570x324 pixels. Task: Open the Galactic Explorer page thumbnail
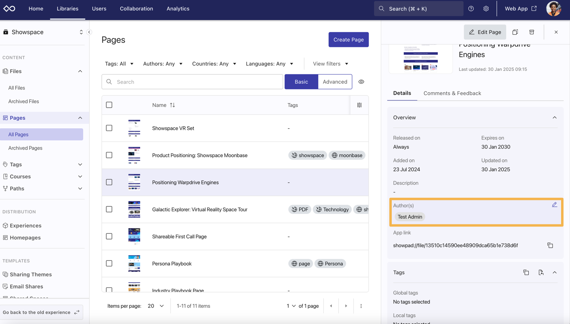point(134,210)
